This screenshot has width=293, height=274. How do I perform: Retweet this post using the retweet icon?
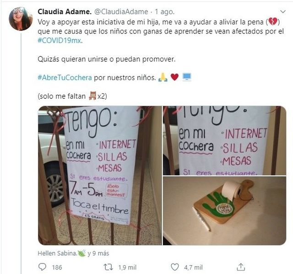(x=109, y=267)
